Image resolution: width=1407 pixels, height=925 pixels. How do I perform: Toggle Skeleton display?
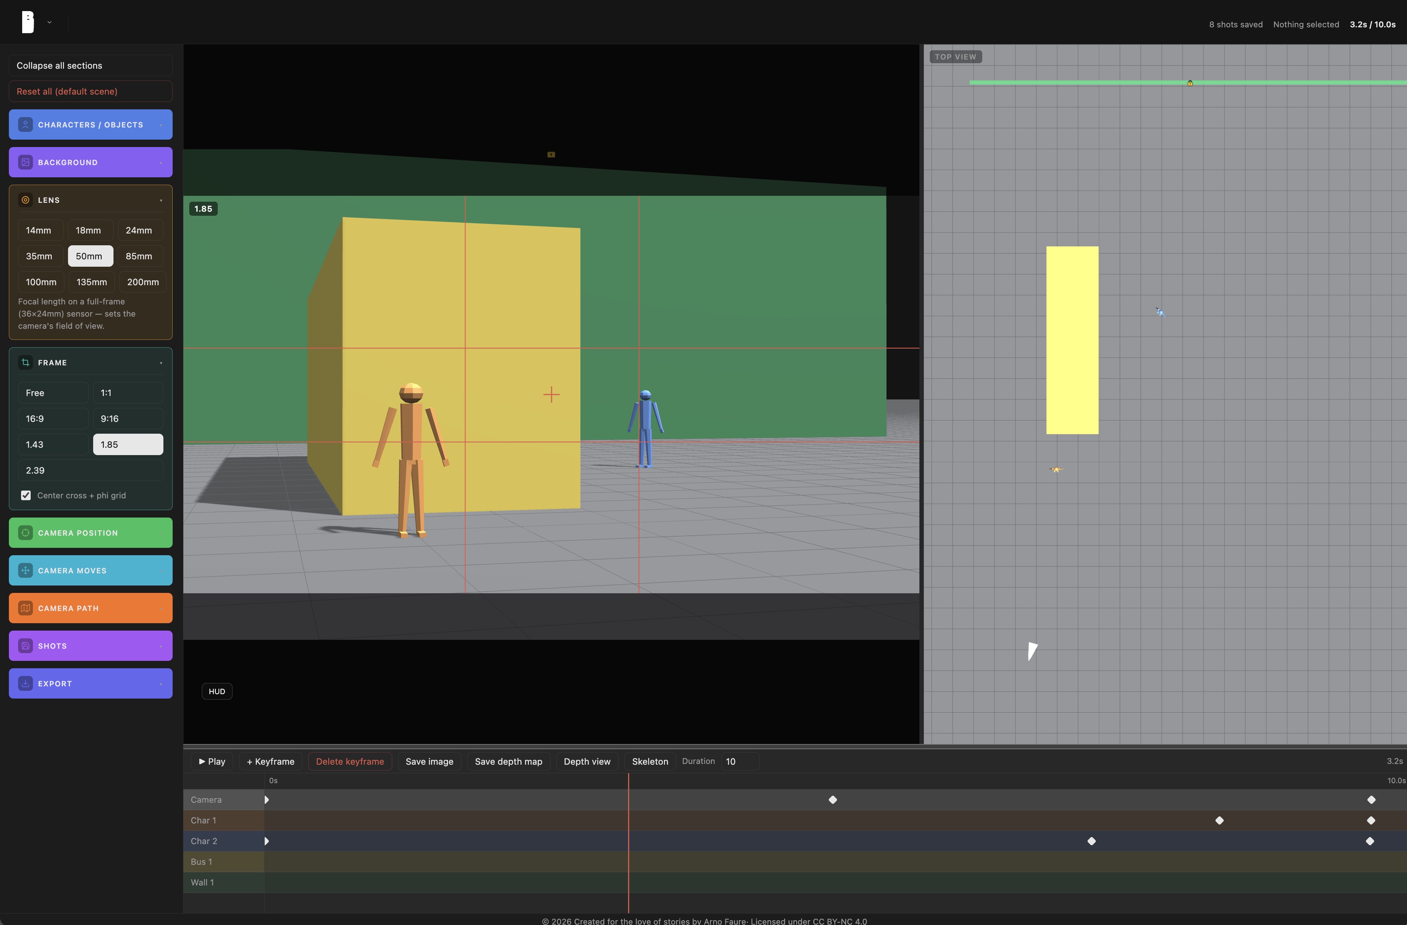click(650, 761)
